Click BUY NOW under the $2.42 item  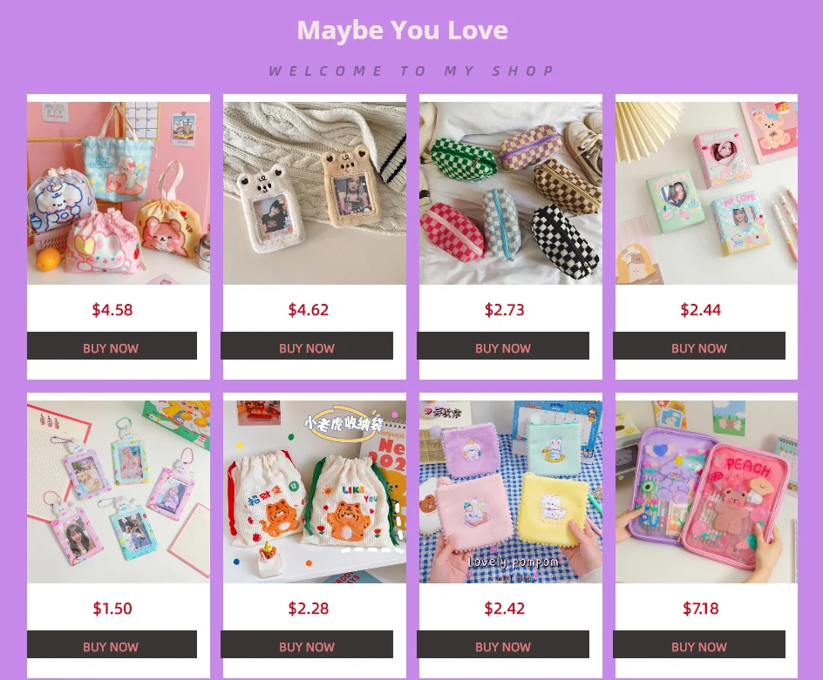[x=503, y=644]
